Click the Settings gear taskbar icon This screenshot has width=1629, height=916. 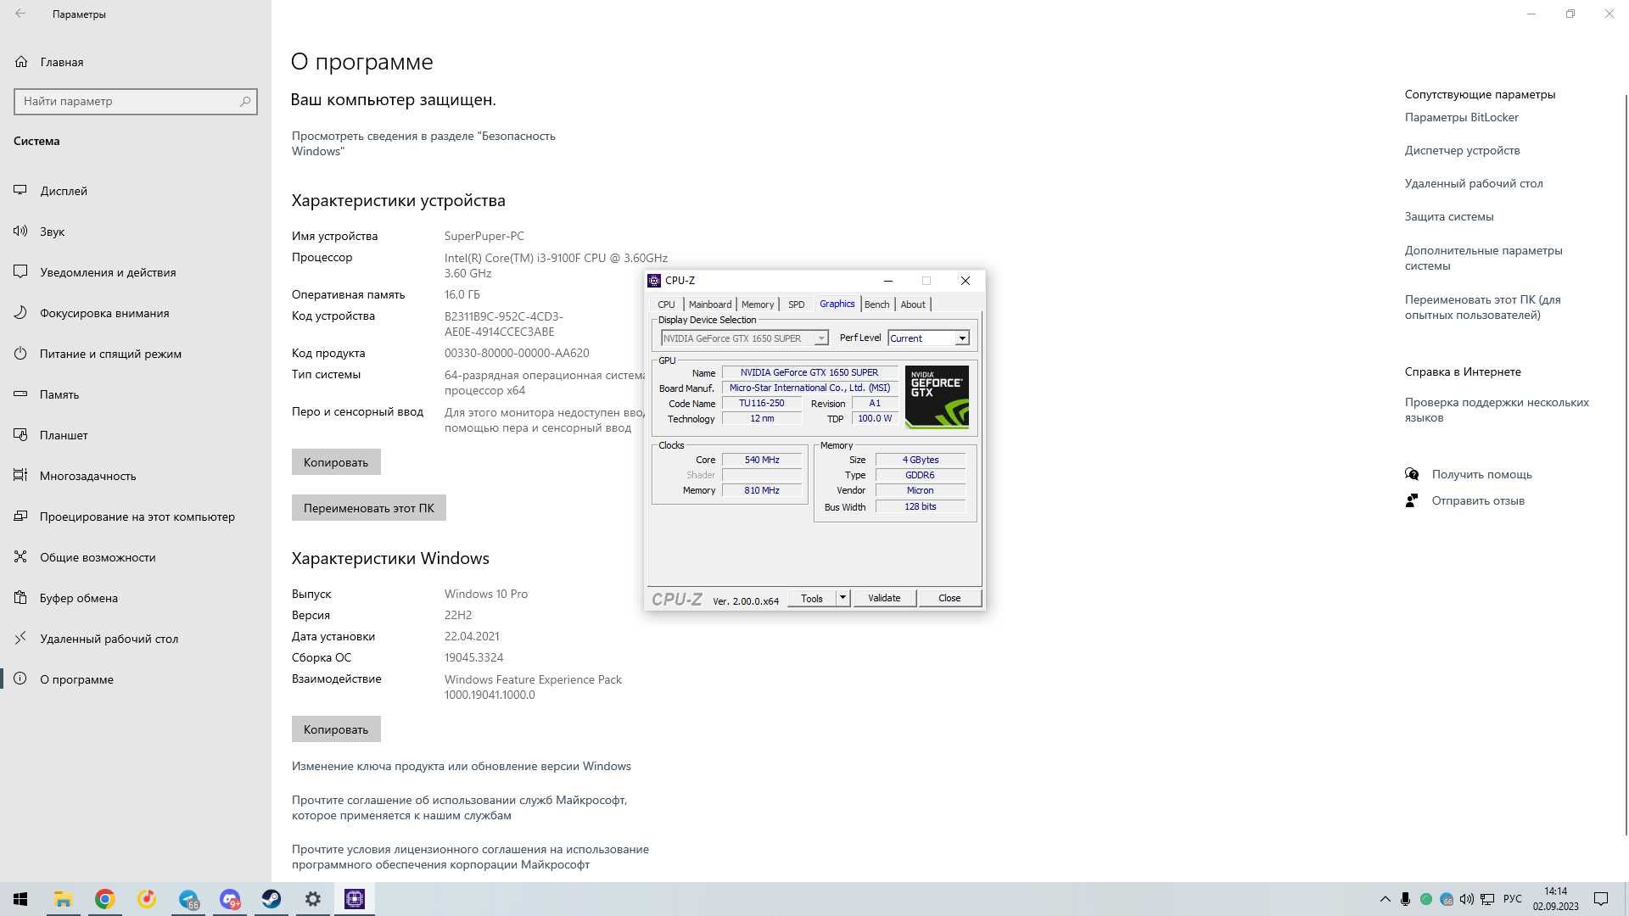[x=313, y=899]
